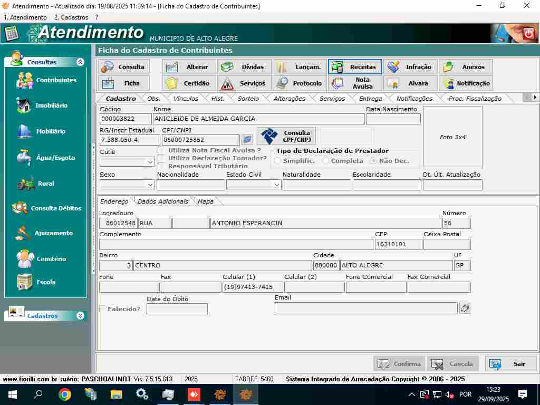Click the icon beside the Email field
The image size is (540, 405).
point(465,308)
